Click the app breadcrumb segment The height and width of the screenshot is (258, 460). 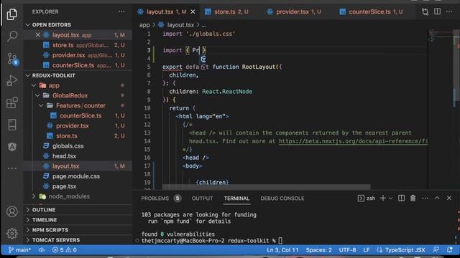coord(144,25)
